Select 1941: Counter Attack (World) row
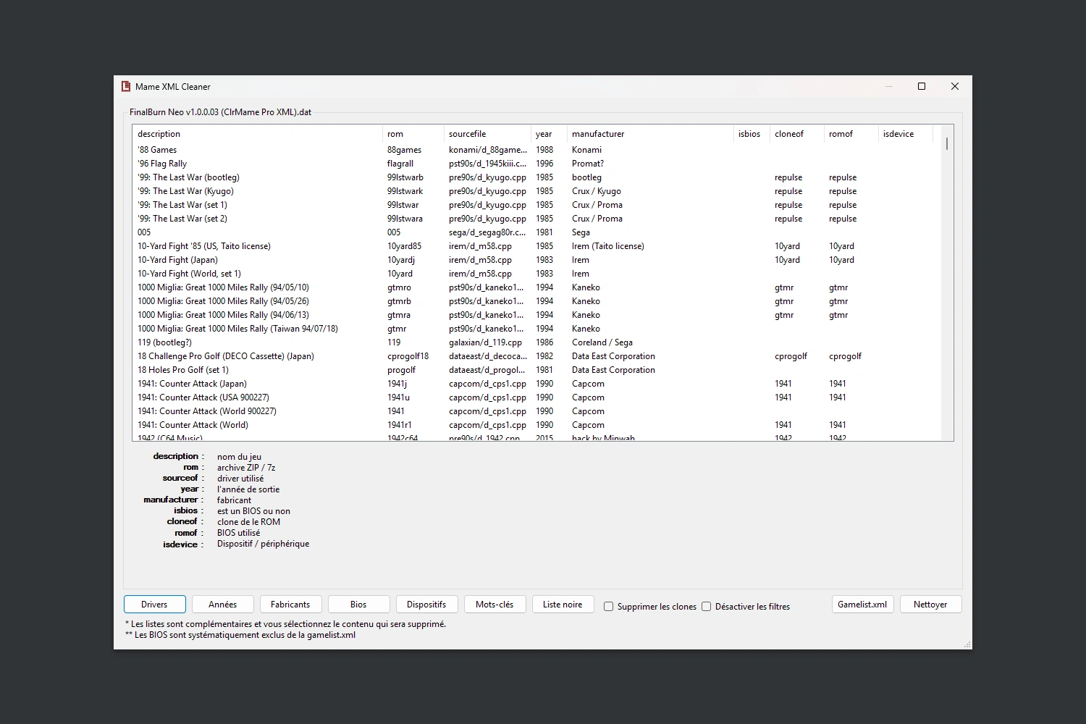The height and width of the screenshot is (724, 1086). pyautogui.click(x=537, y=425)
